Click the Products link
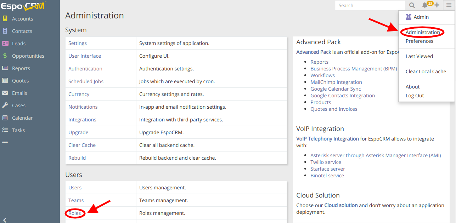 321,102
